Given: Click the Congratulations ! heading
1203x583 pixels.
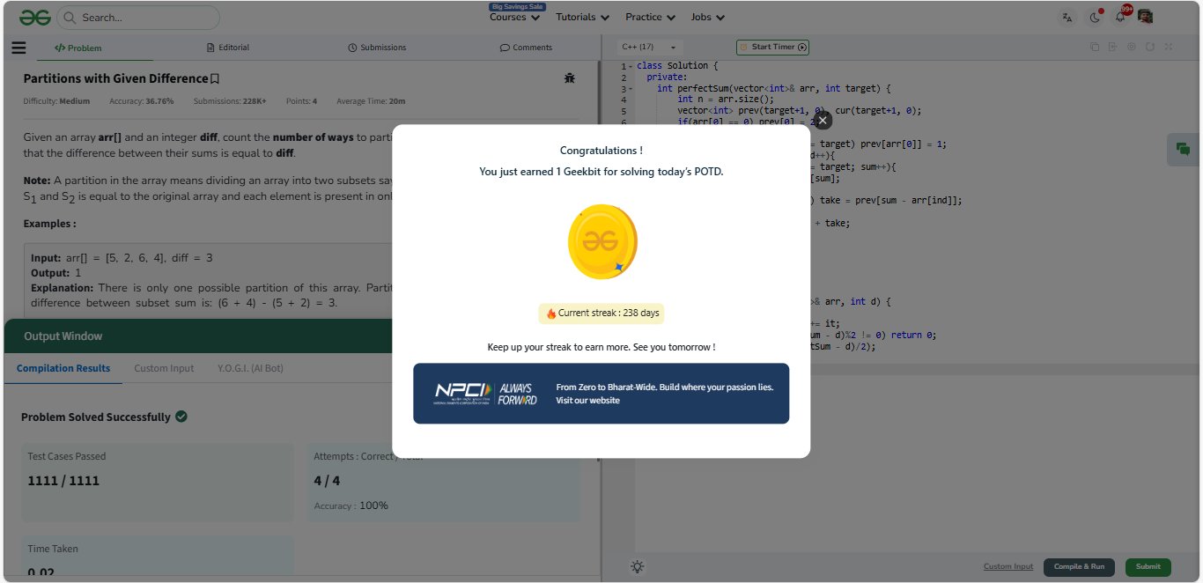Looking at the screenshot, I should coord(601,151).
